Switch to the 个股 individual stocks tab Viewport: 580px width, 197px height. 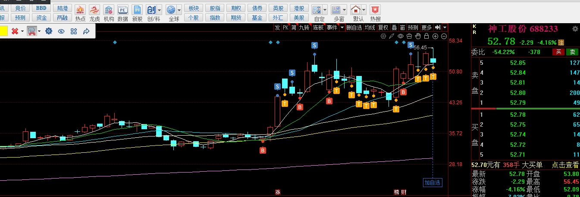point(194,18)
